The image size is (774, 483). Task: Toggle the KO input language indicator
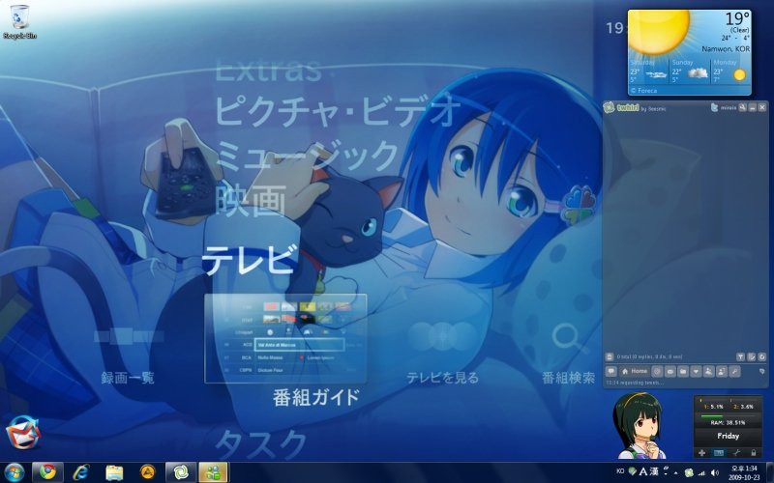coord(620,470)
